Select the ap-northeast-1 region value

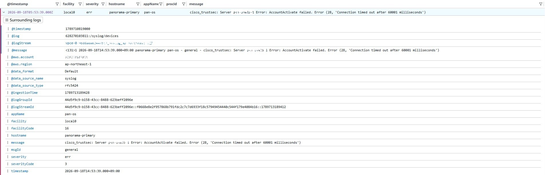click(78, 64)
